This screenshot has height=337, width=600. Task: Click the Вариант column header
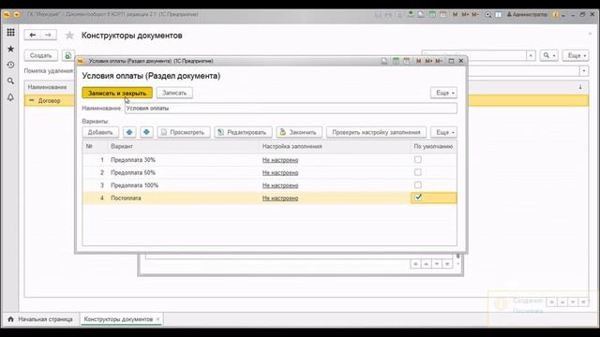coord(183,146)
